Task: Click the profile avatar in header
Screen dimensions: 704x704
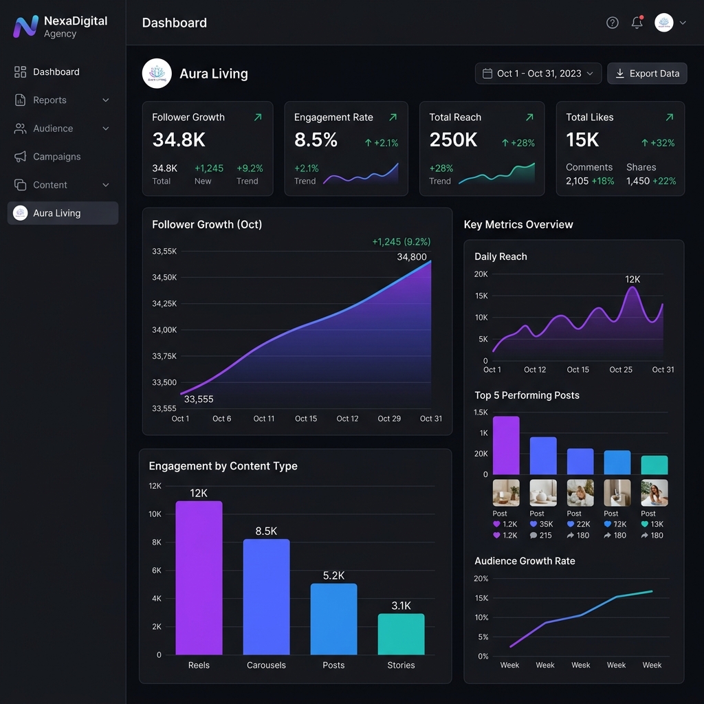Action: (x=663, y=23)
